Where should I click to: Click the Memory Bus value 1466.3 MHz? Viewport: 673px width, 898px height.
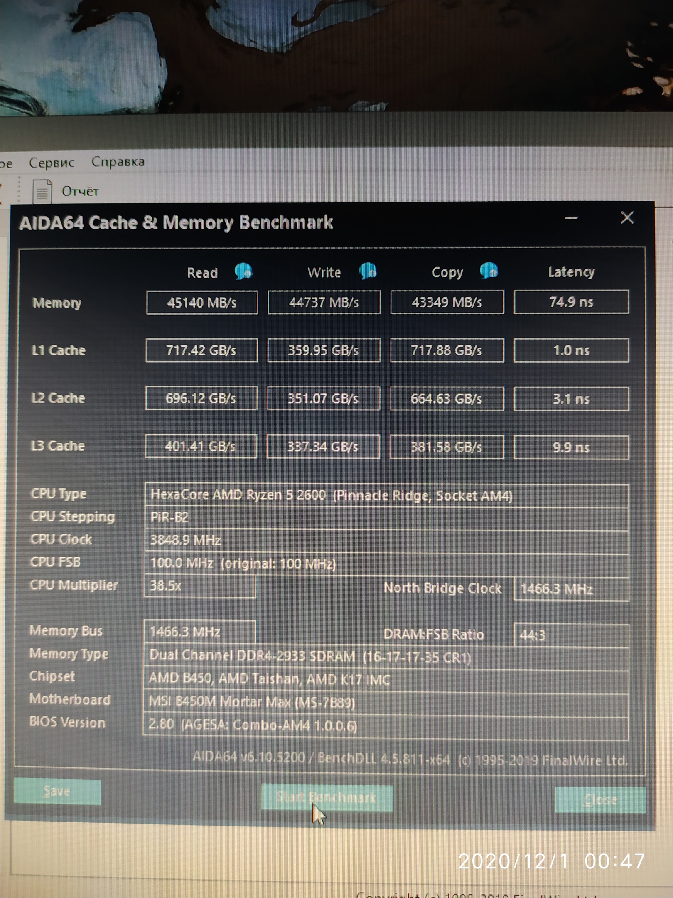199,632
